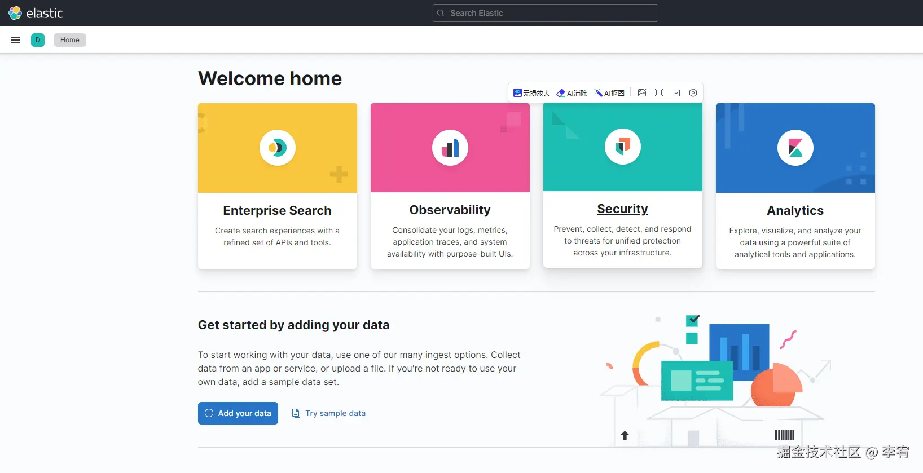This screenshot has width=923, height=473.
Task: Click the AI抠图 magic wand tool
Action: (x=609, y=93)
